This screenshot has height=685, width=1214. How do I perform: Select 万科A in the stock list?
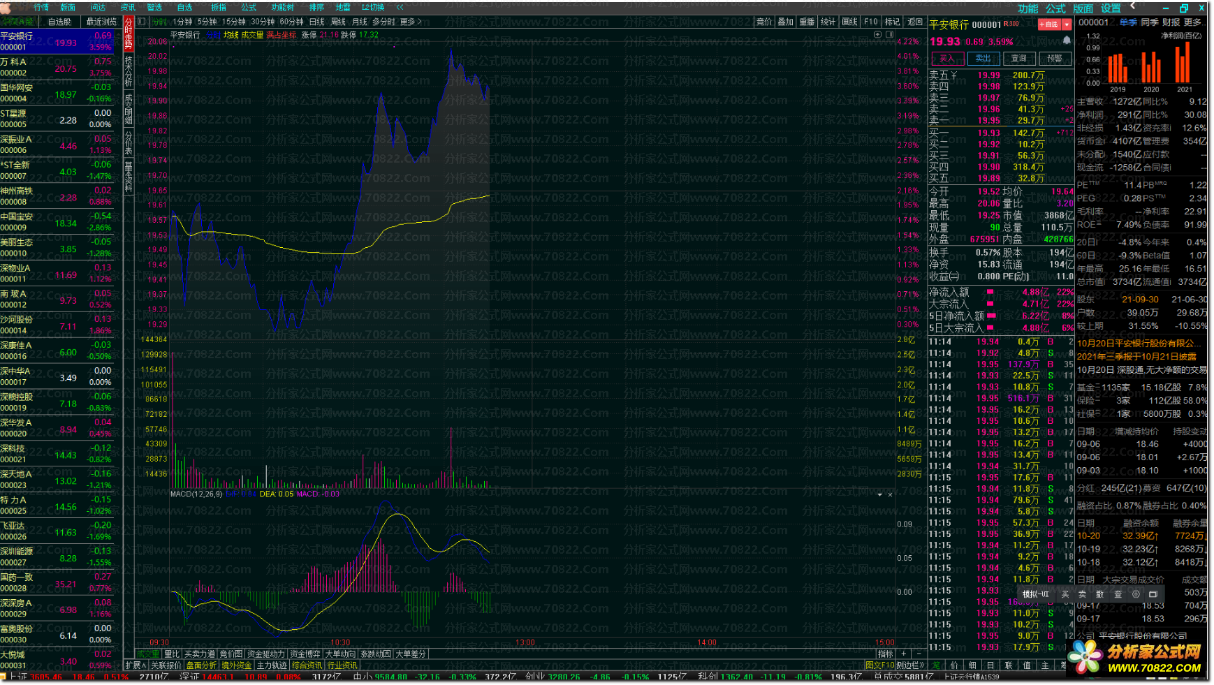[57, 67]
